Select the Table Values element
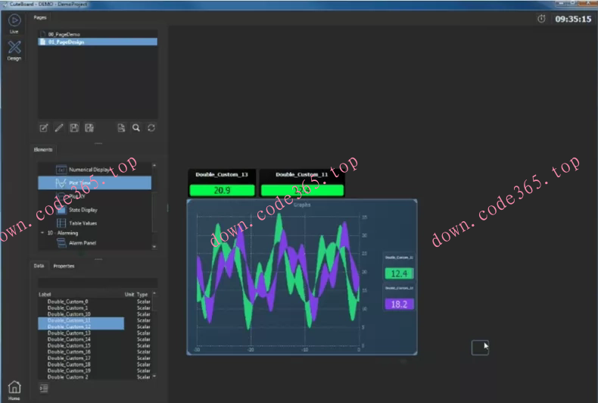Image resolution: width=598 pixels, height=403 pixels. [x=95, y=223]
